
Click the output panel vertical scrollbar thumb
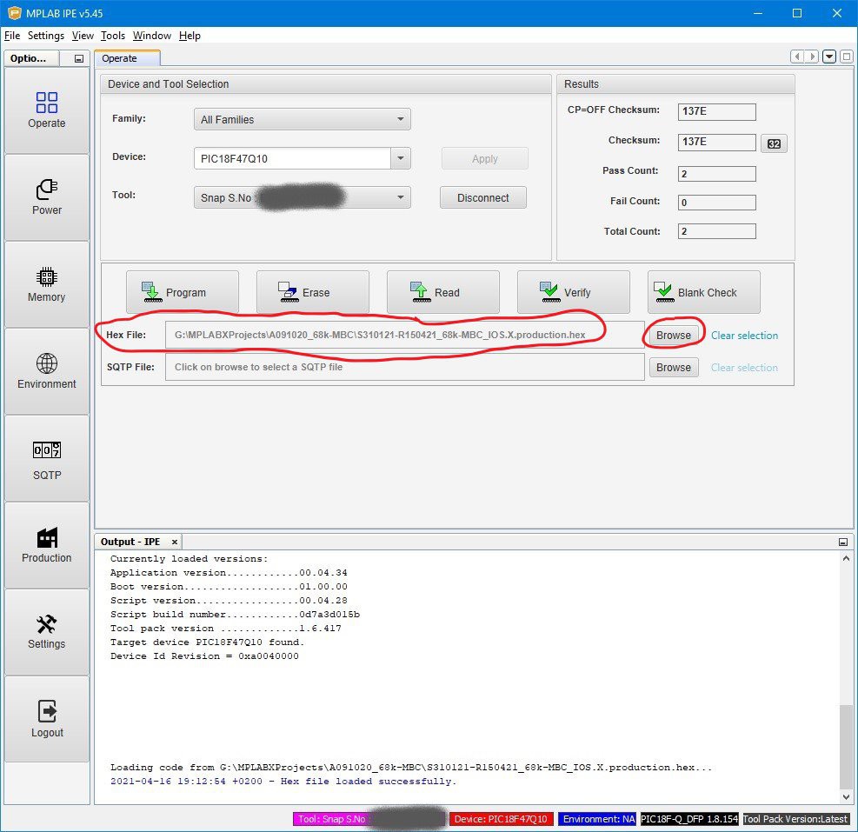click(x=846, y=748)
